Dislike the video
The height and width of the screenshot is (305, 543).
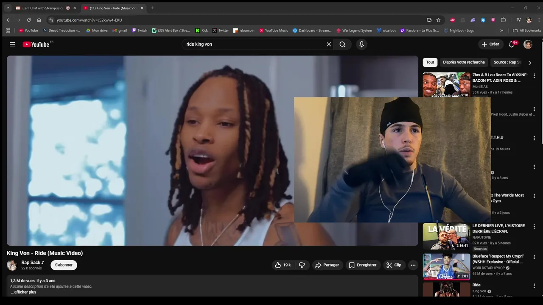point(302,265)
